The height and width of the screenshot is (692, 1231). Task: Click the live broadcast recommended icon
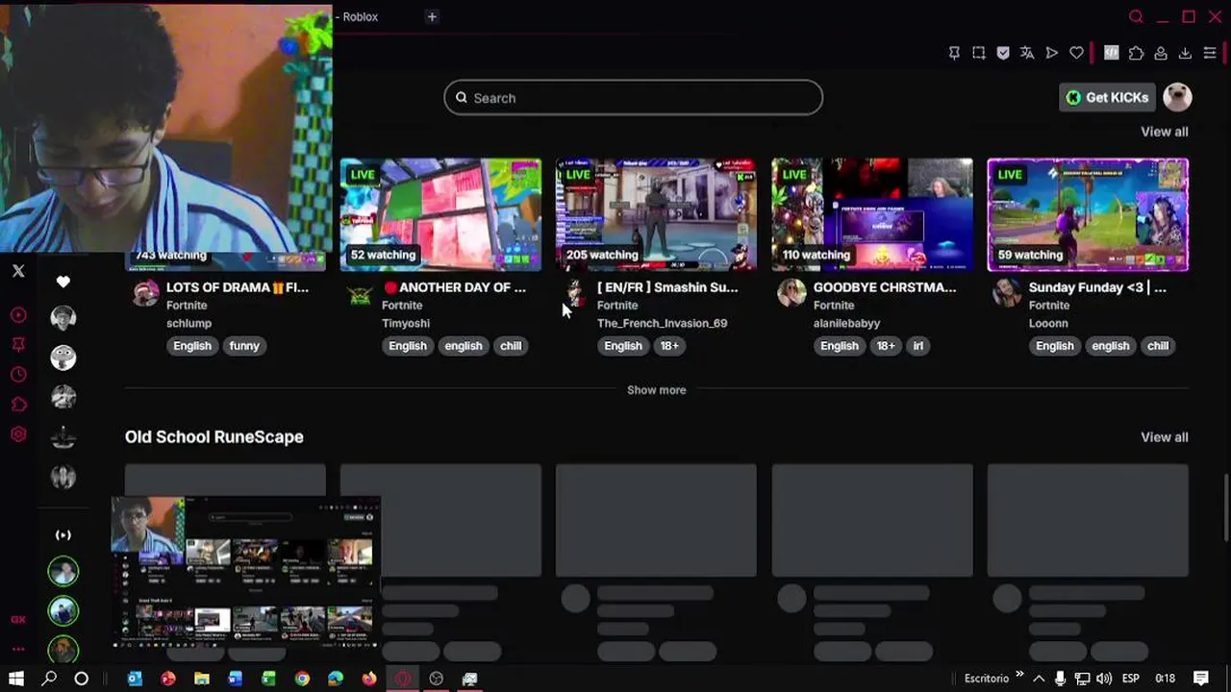pyautogui.click(x=63, y=535)
